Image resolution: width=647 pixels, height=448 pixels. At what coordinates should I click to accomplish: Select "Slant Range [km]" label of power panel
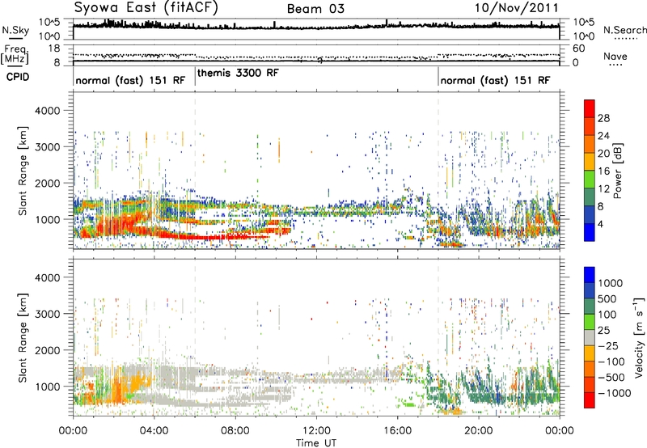click(x=23, y=171)
